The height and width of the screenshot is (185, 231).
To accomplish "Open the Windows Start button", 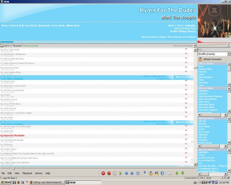I will [x=6, y=182].
